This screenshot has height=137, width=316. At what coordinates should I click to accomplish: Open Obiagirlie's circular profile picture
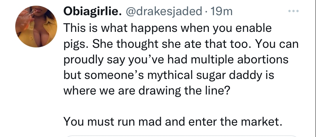click(x=36, y=27)
